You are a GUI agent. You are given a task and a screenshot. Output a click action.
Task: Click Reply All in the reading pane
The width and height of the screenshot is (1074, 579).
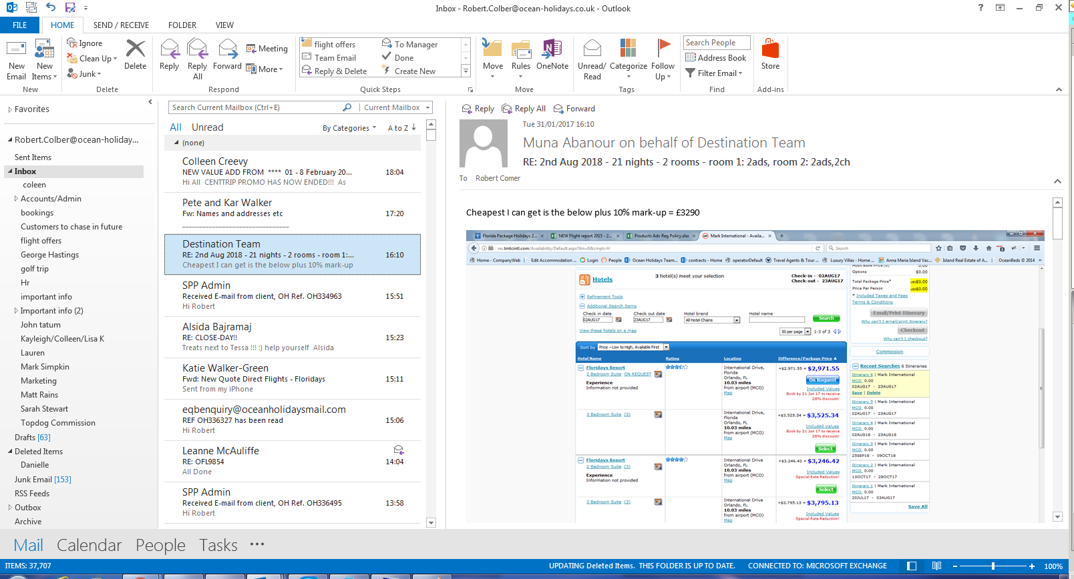[x=524, y=109]
